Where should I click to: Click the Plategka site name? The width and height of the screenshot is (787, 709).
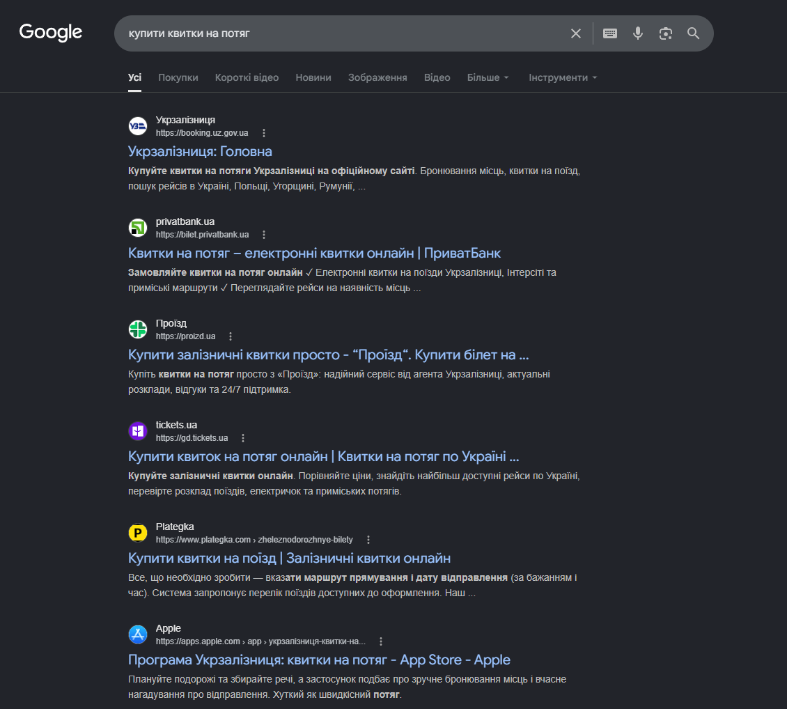175,527
